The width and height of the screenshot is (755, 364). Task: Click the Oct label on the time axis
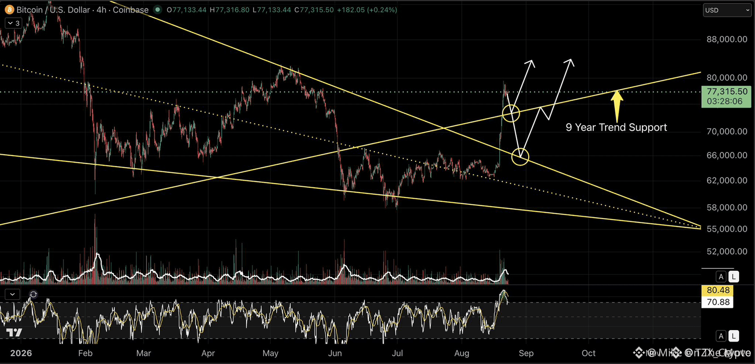point(588,353)
